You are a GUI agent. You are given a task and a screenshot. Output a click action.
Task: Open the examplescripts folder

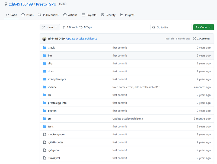(x=57, y=79)
